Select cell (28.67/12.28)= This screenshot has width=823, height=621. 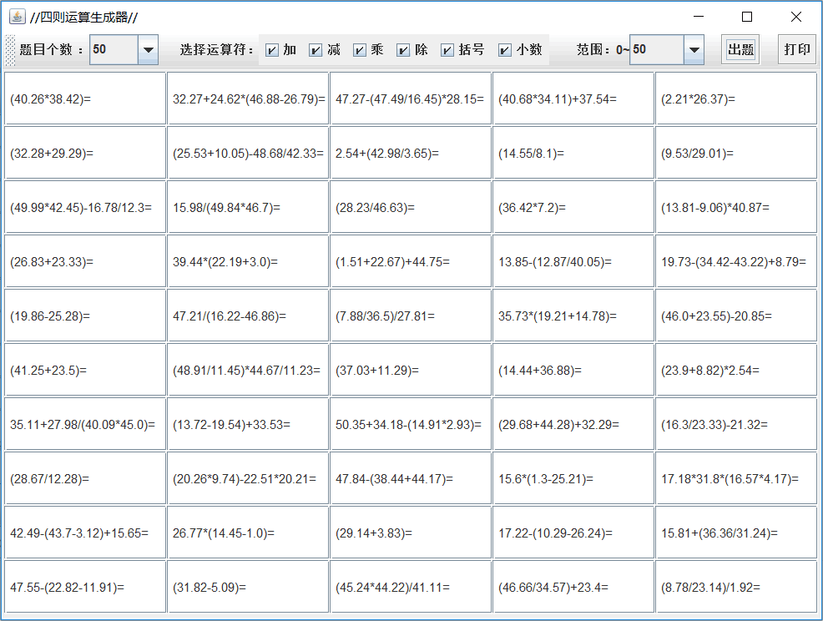85,479
